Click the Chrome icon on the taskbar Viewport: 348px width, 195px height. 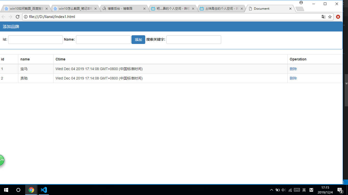(31, 190)
